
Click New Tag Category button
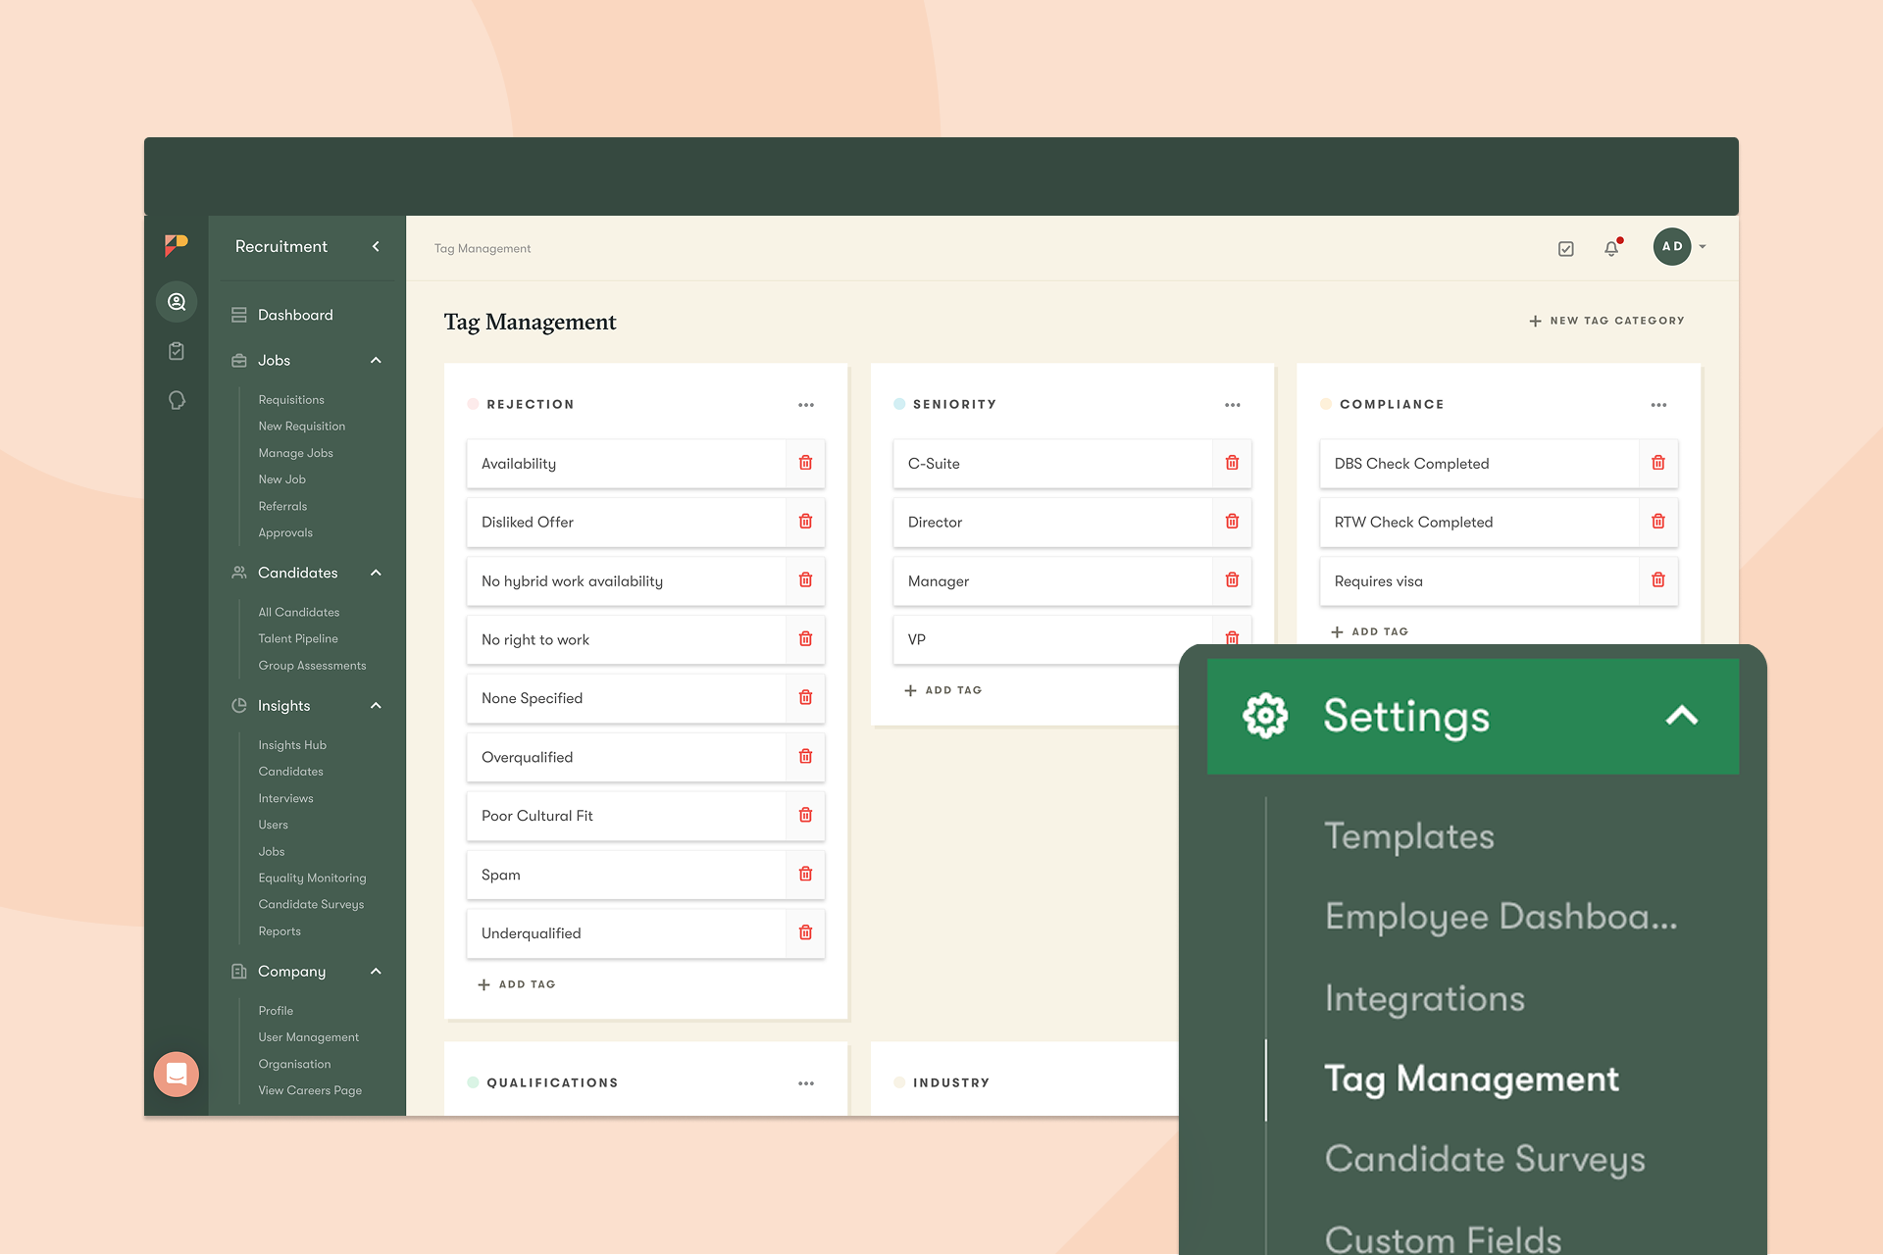1606,321
